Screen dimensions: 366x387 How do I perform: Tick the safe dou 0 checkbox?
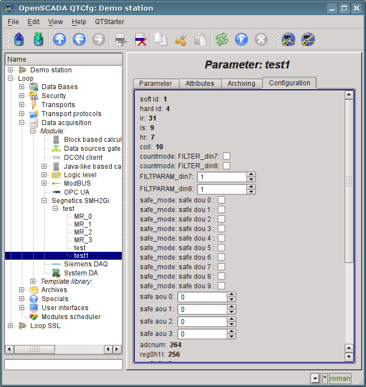[x=222, y=200]
